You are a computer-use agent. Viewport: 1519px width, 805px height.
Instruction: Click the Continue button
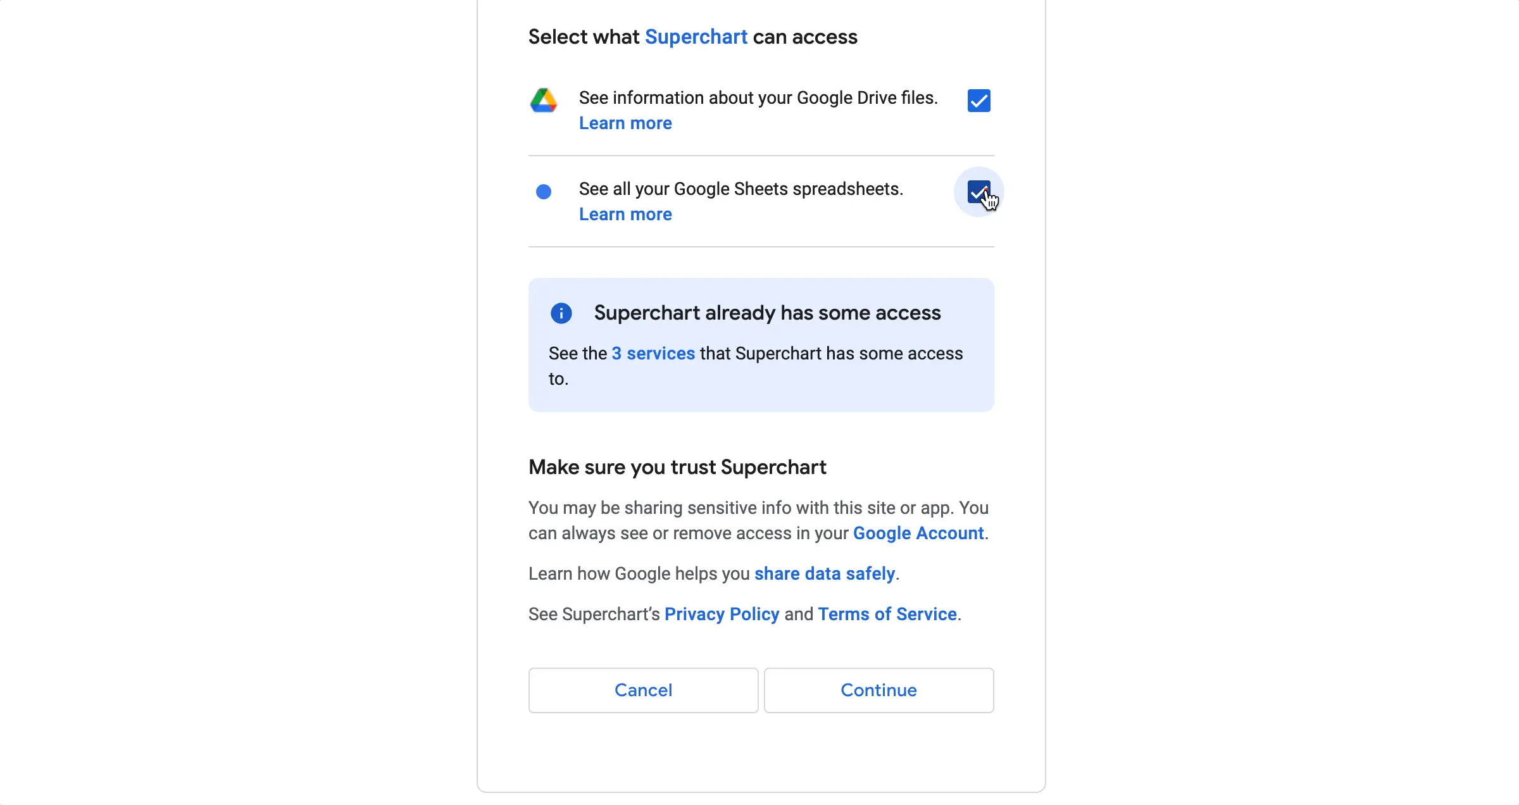pos(879,690)
